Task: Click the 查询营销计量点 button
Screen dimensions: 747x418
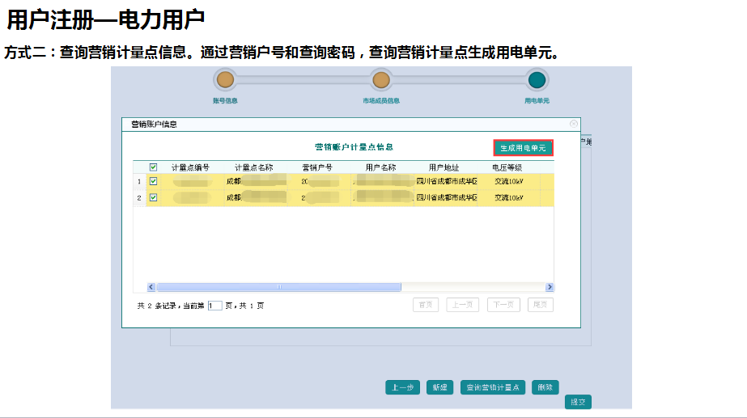Action: pyautogui.click(x=494, y=387)
